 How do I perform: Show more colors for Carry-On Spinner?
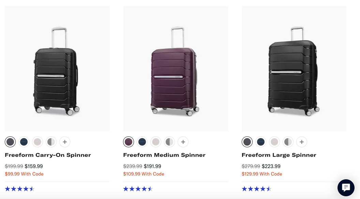coord(65,142)
